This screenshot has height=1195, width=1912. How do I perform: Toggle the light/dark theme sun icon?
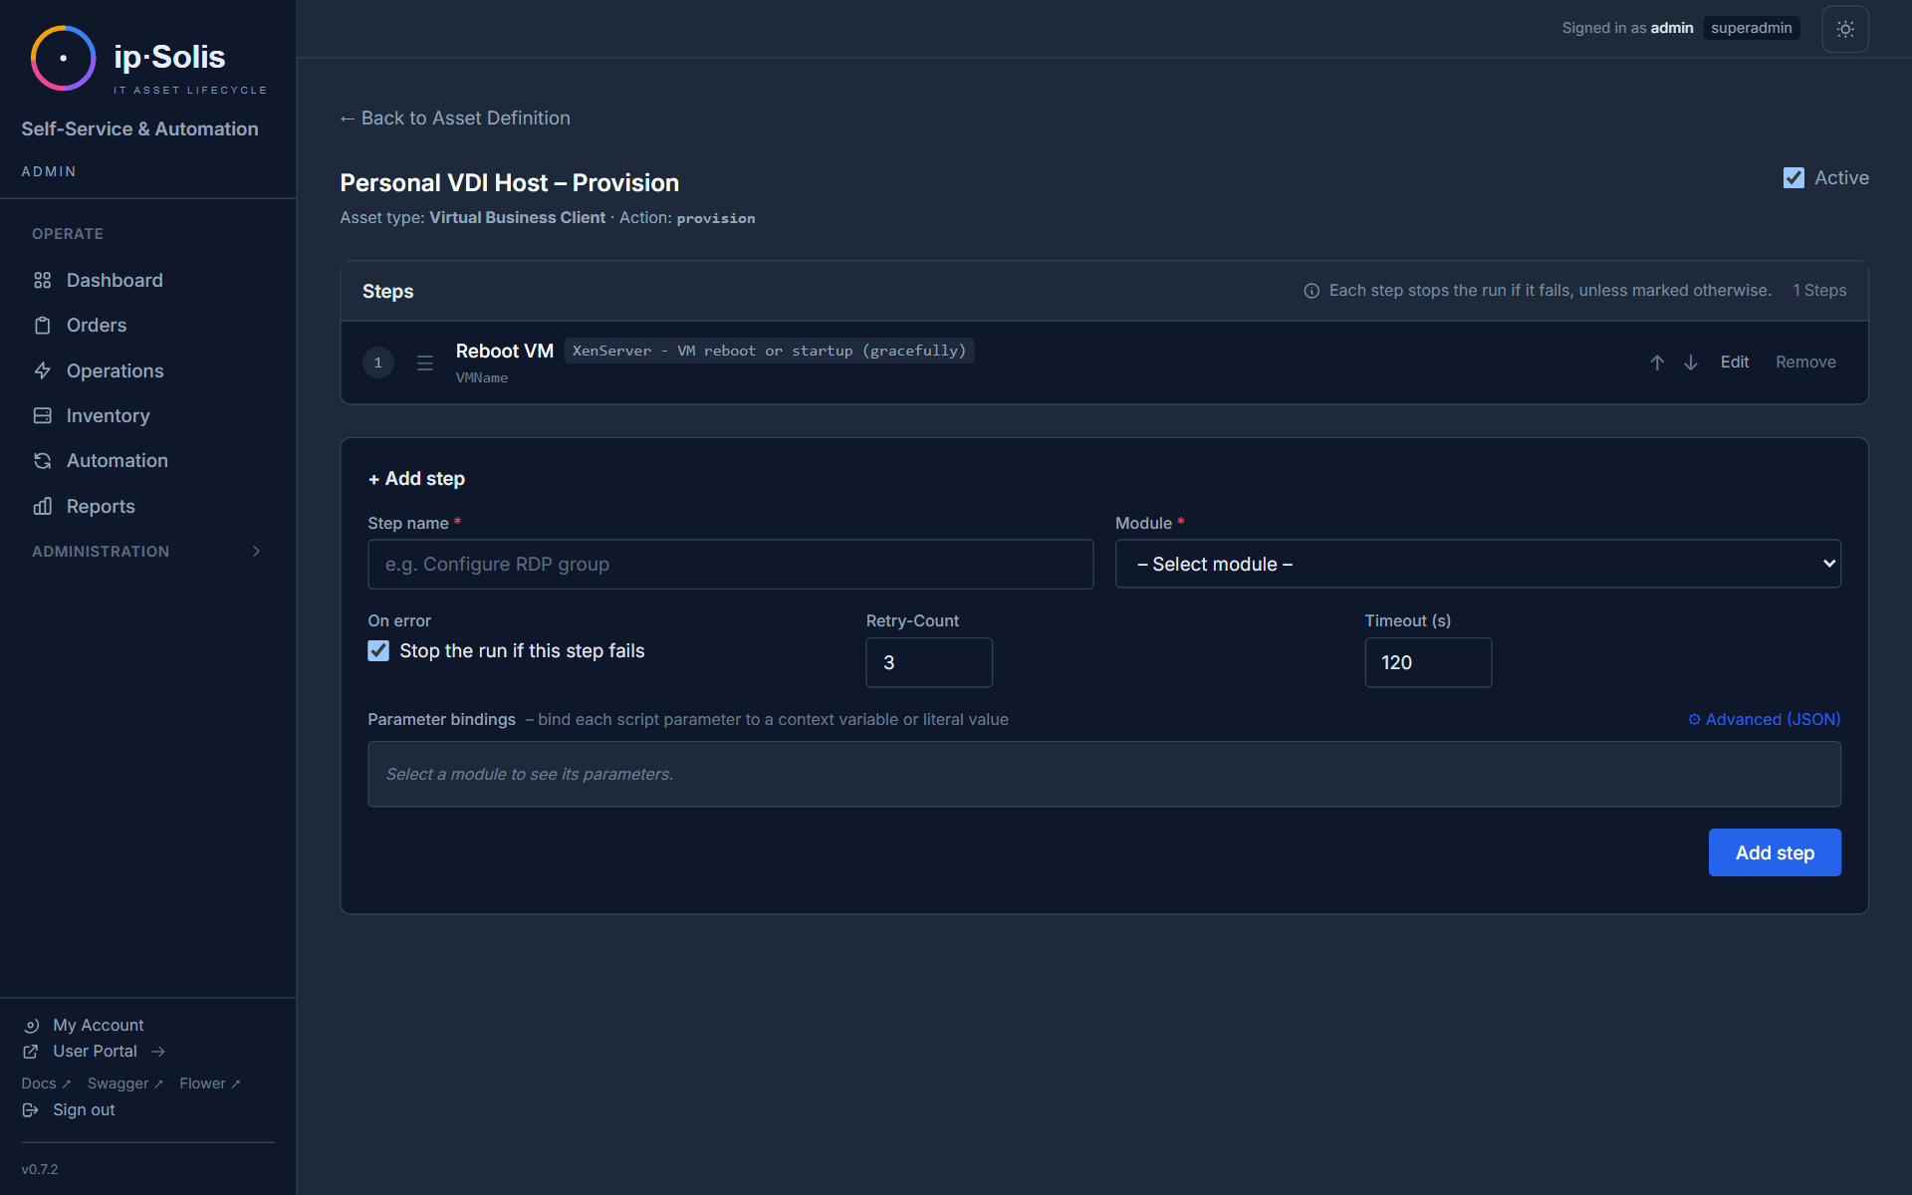[1845, 29]
